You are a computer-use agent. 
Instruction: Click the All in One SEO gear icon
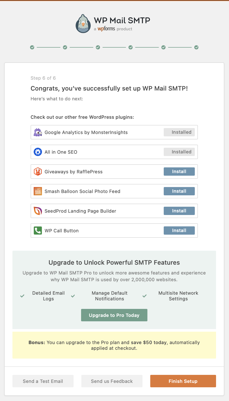[38, 152]
